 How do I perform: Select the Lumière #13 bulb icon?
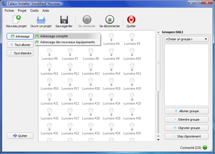tap(91, 67)
